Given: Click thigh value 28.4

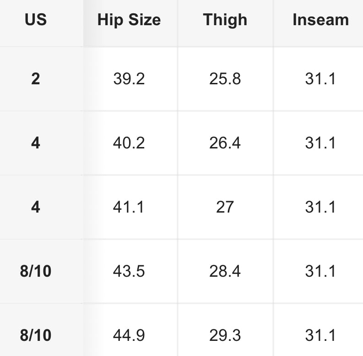Looking at the screenshot, I should click(225, 271).
